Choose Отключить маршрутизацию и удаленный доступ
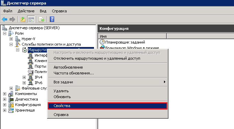Image resolution: width=234 pixels, height=129 pixels. tap(108, 58)
